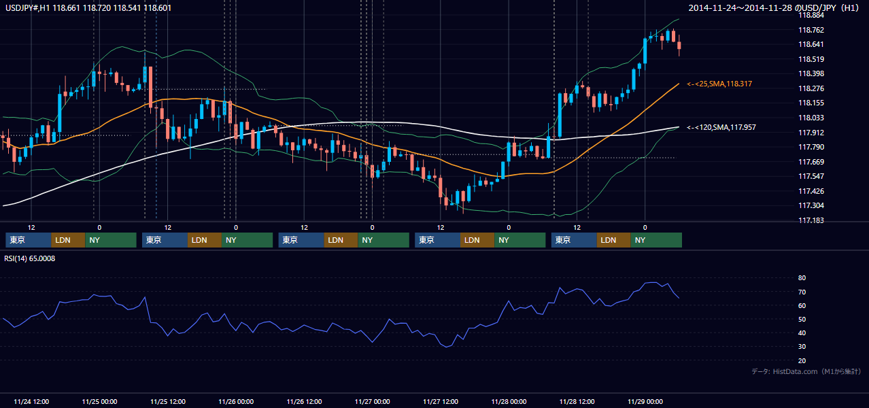
Task: Click the last red candlestick on the chart
Action: [679, 45]
